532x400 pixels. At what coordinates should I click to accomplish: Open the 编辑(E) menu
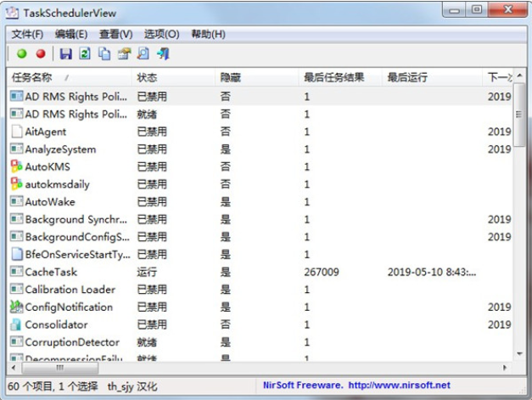(x=71, y=34)
